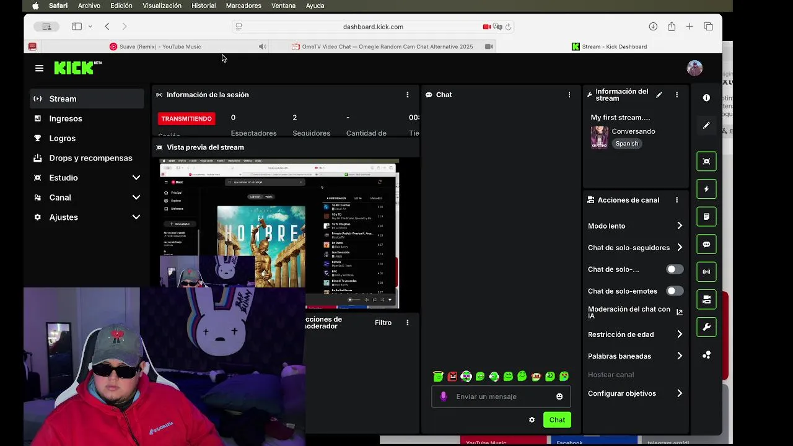
Task: Open moderator actions three-dot menu
Action: coord(407,323)
